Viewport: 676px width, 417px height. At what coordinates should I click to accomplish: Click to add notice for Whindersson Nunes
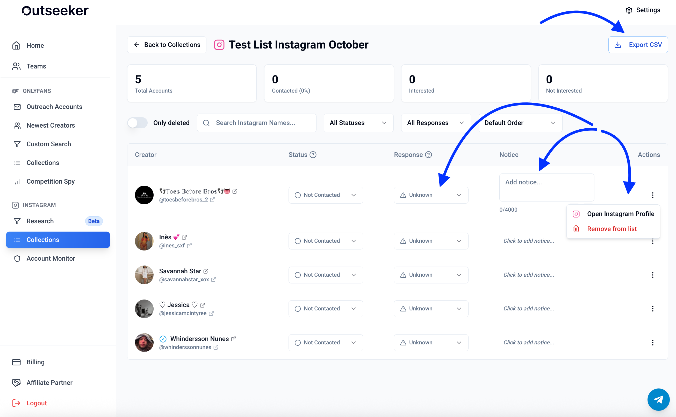tap(529, 343)
